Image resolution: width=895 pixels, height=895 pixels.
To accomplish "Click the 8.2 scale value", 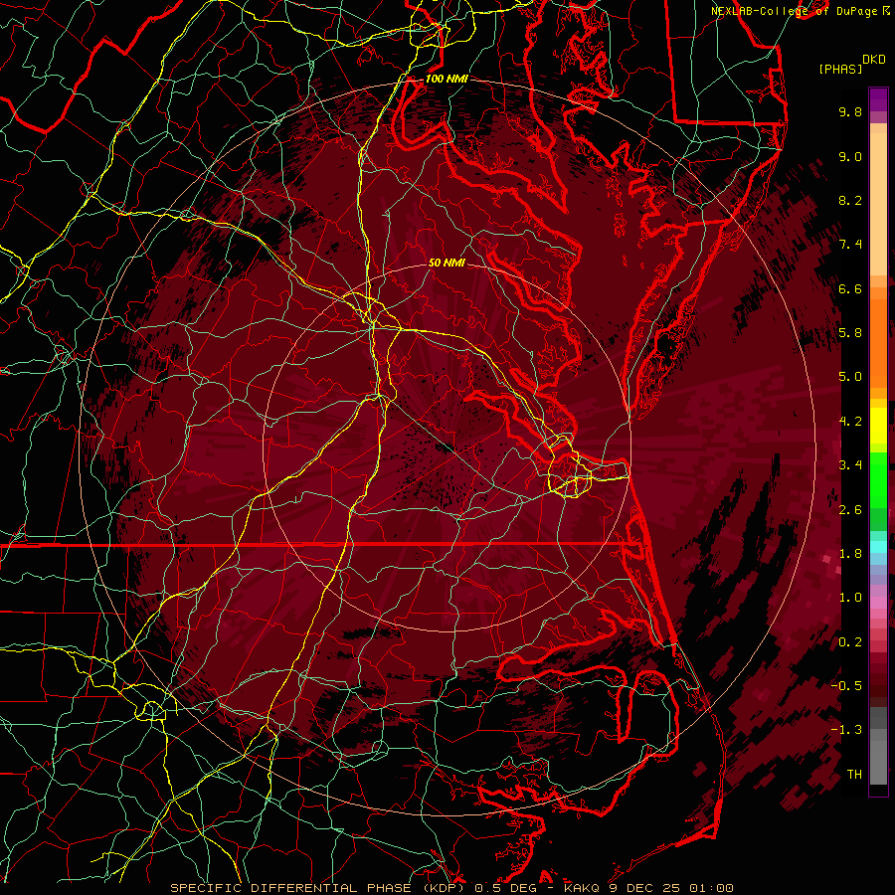I will coord(850,200).
